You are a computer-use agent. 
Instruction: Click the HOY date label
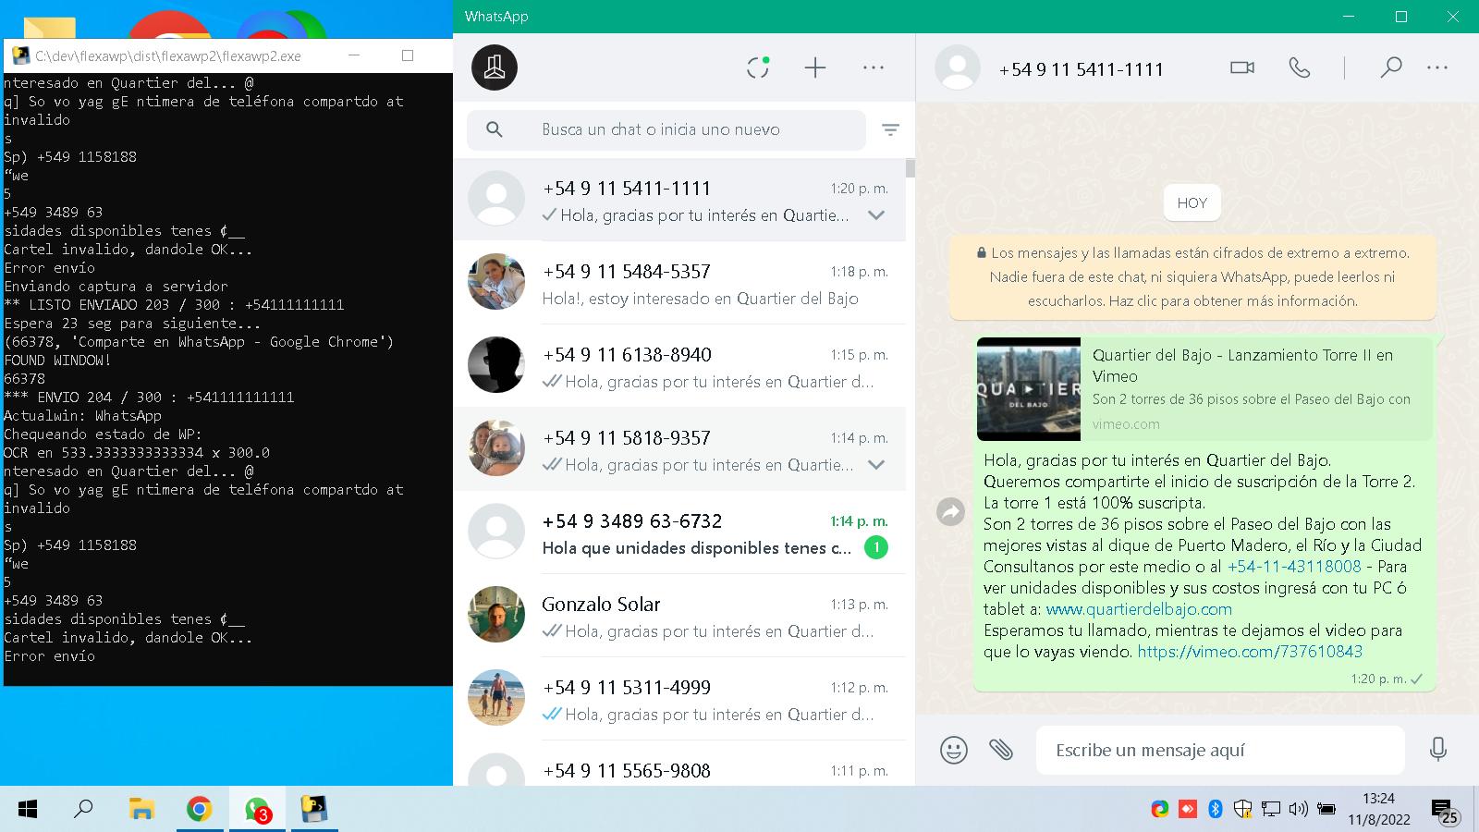point(1192,203)
